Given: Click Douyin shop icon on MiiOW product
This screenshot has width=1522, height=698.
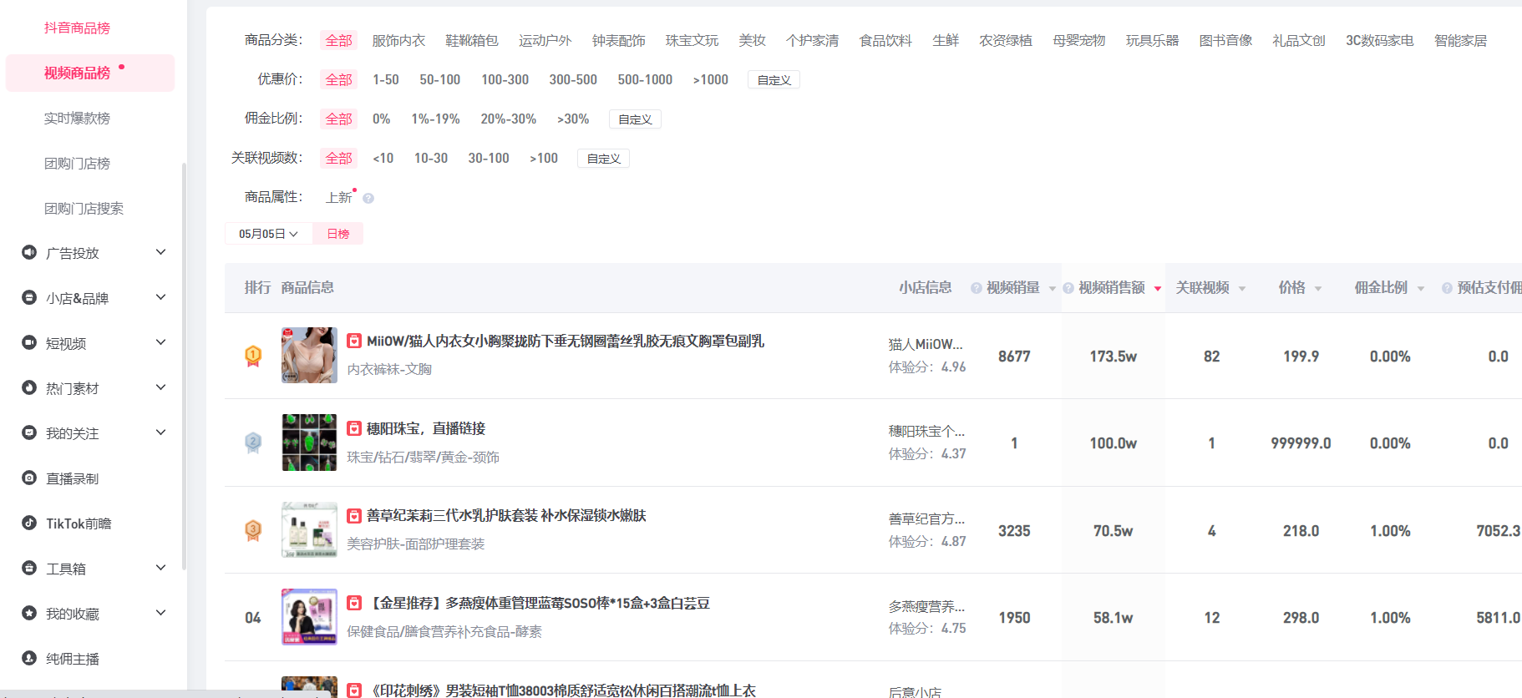Looking at the screenshot, I should click(x=354, y=341).
